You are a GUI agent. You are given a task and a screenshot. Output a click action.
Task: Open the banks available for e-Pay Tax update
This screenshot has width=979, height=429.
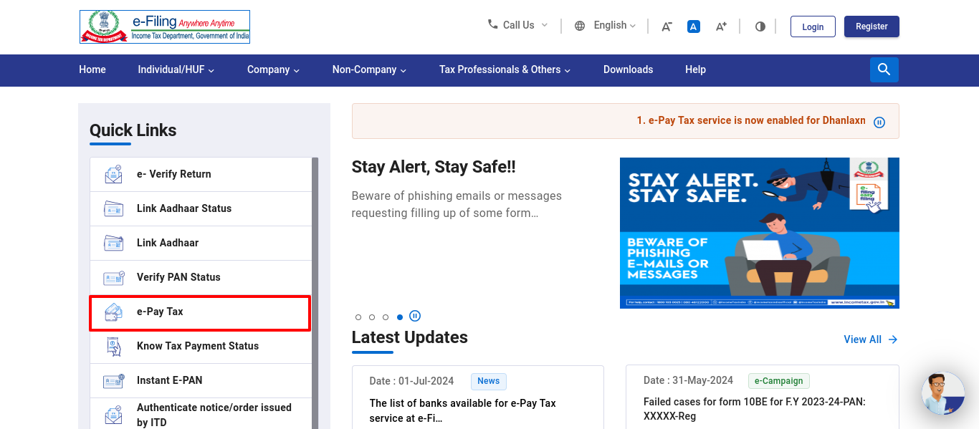click(x=463, y=410)
